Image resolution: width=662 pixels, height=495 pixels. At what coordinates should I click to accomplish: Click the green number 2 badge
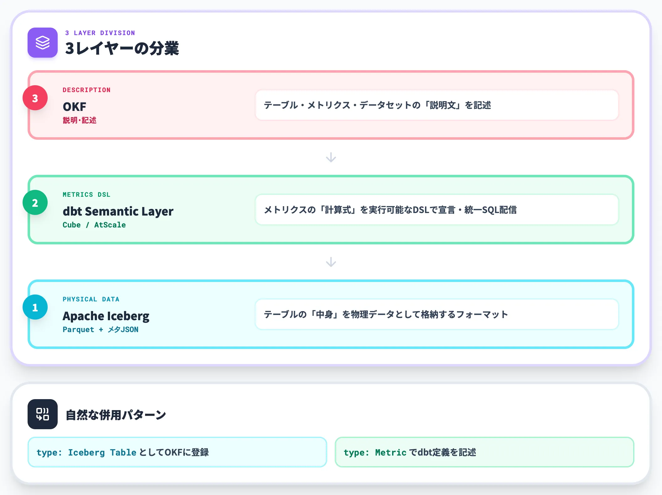(35, 202)
